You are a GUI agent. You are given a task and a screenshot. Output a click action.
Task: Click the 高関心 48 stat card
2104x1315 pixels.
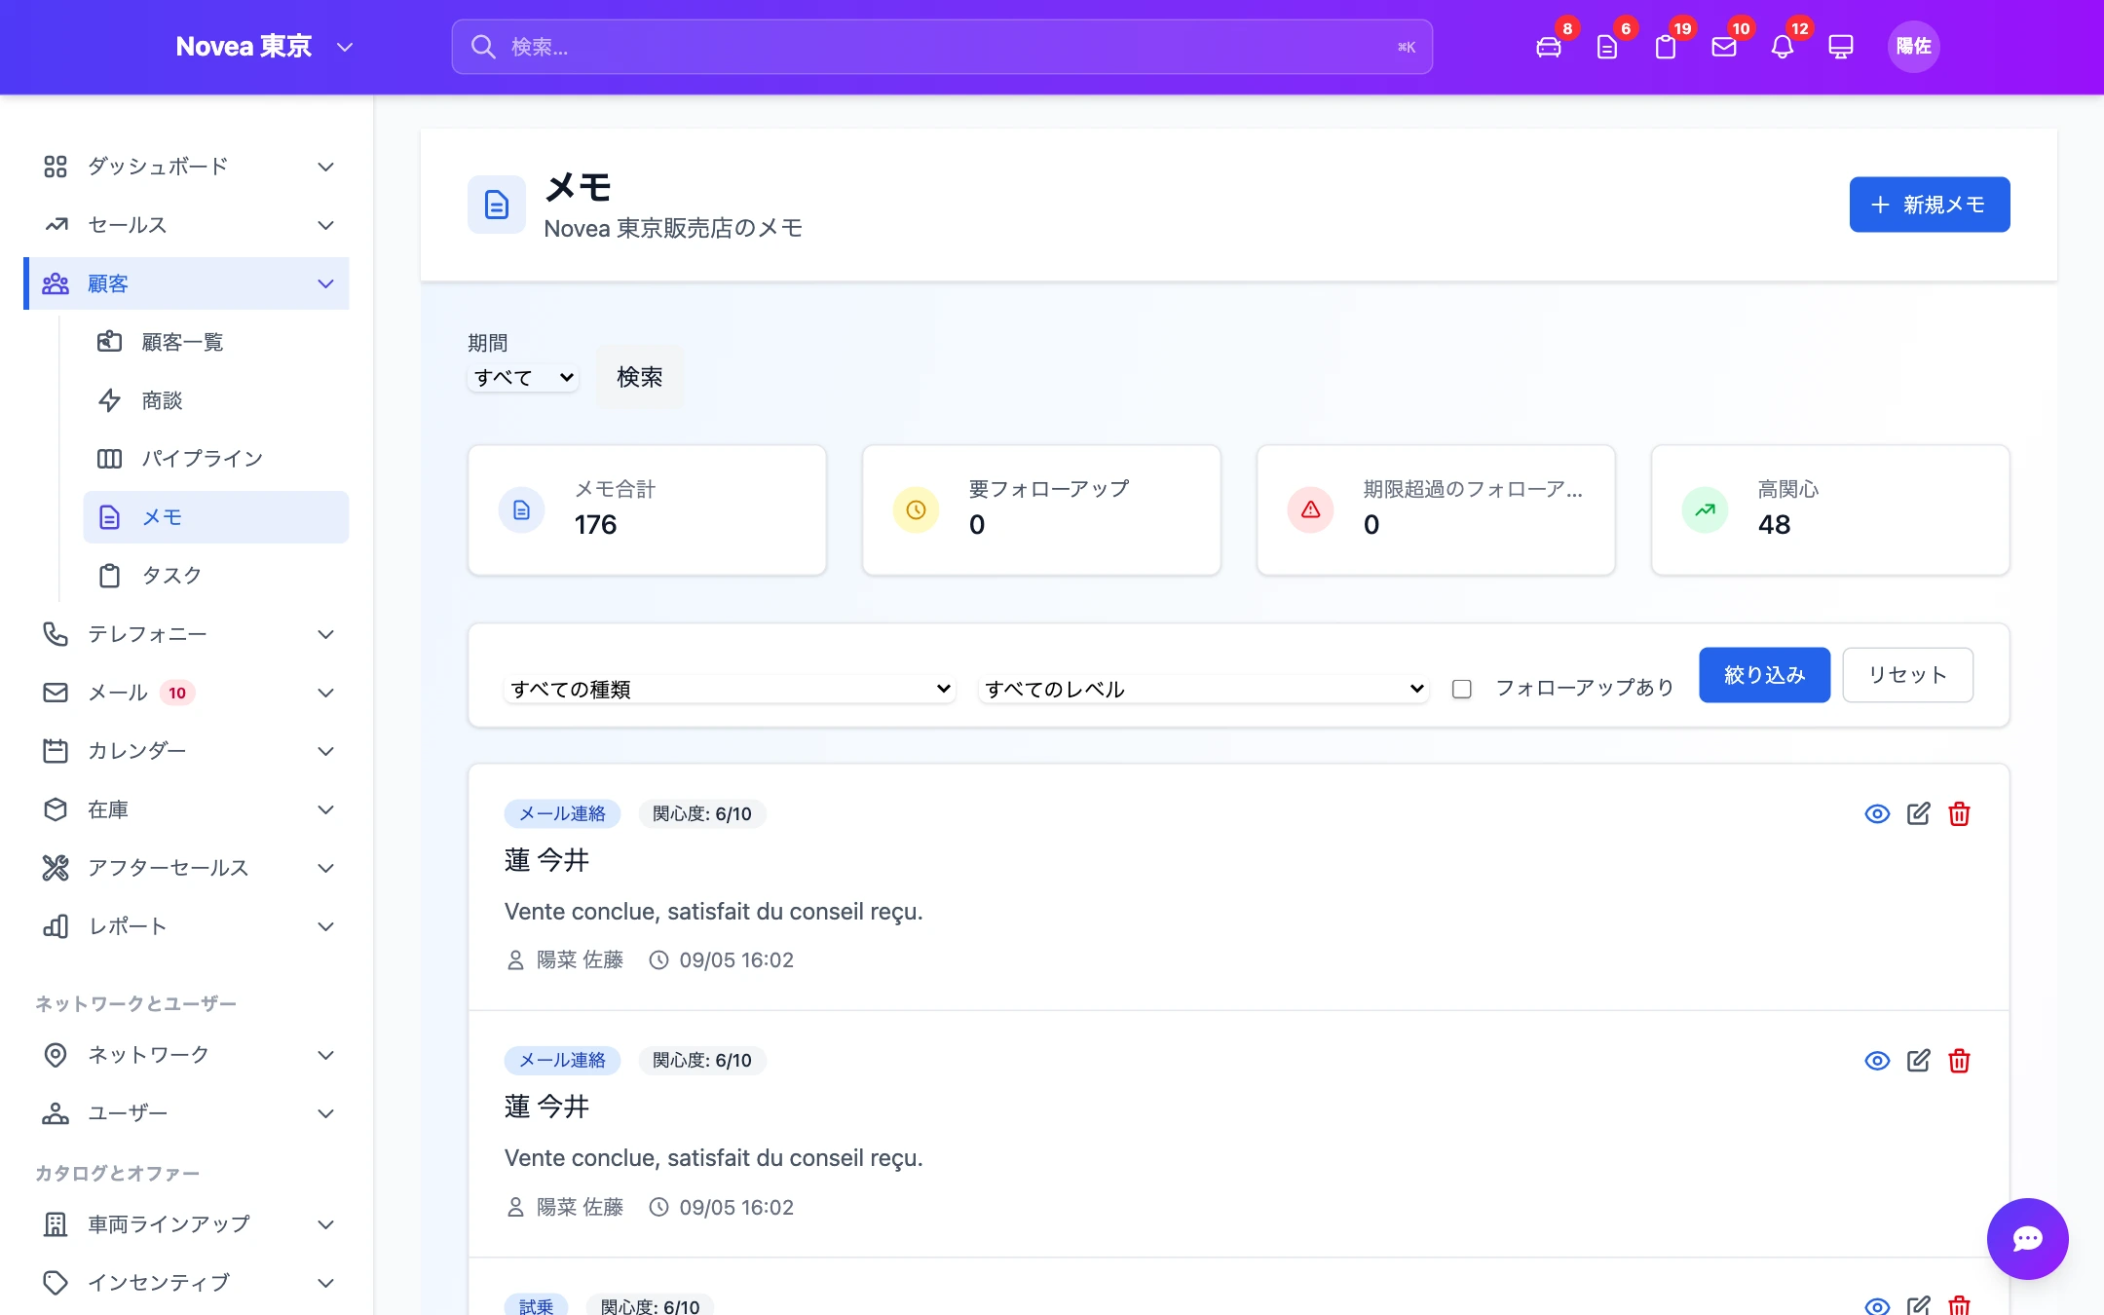(x=1830, y=510)
